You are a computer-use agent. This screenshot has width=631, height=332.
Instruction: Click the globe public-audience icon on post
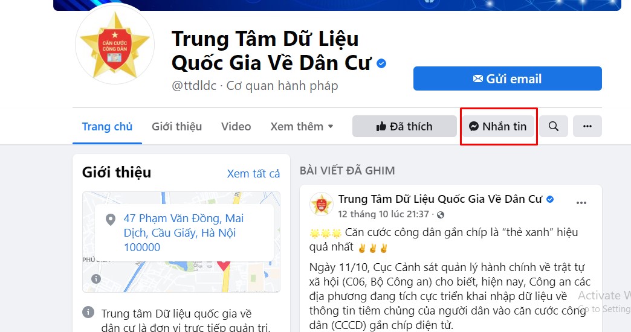coord(441,215)
